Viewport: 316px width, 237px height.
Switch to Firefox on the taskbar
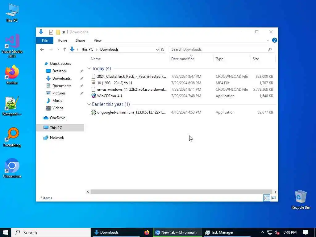147,232
